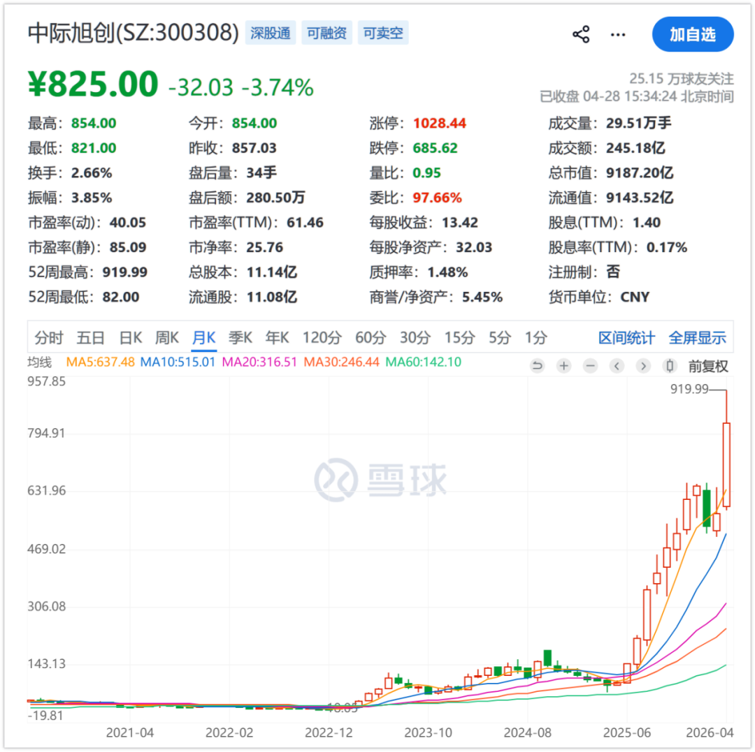Click the share icon near stock title
This screenshot has width=755, height=752.
tap(581, 35)
